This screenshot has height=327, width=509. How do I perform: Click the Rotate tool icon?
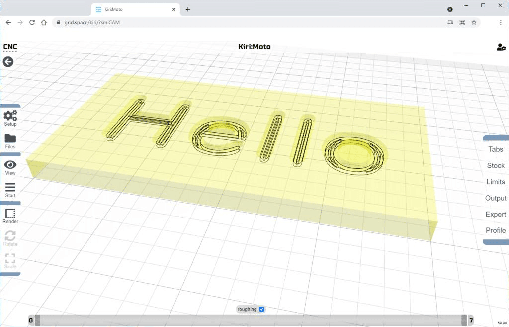tap(10, 236)
